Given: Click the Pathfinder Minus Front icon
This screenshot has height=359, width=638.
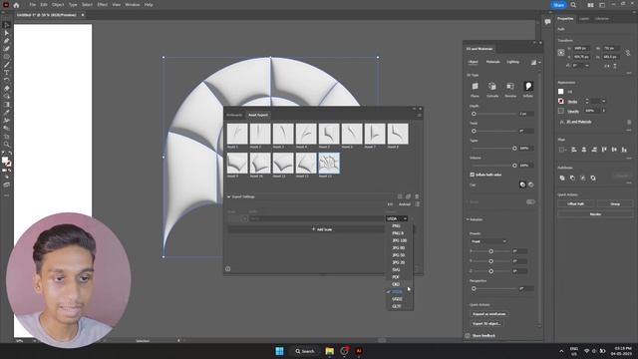Looking at the screenshot, I should pos(572,178).
